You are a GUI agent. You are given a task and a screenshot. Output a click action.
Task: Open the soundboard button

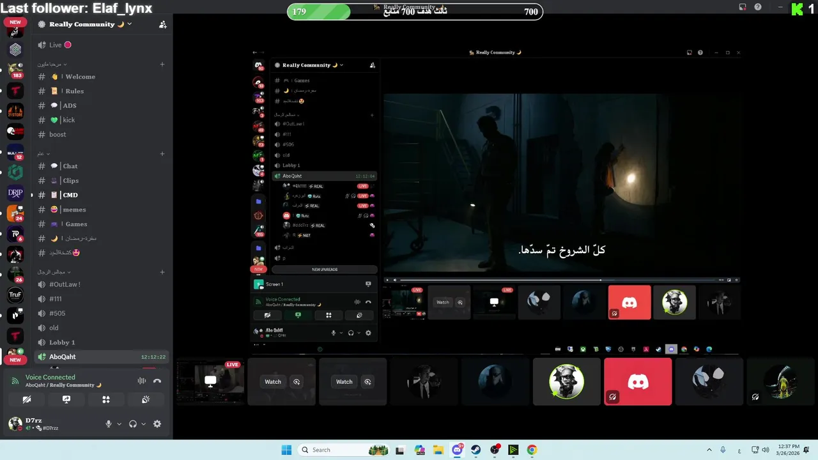(x=146, y=399)
